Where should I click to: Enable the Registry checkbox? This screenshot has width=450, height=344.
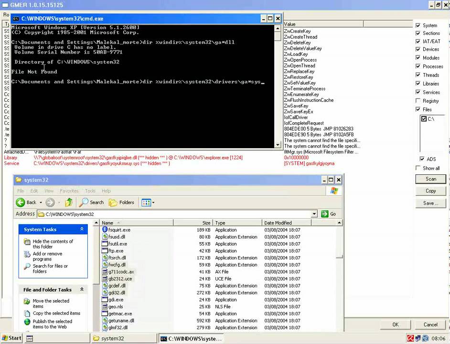(x=418, y=101)
